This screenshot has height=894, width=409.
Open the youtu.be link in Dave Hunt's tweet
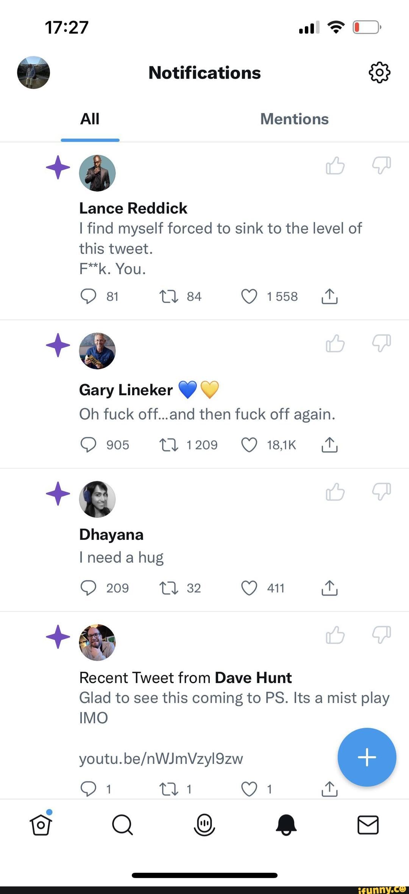(161, 759)
